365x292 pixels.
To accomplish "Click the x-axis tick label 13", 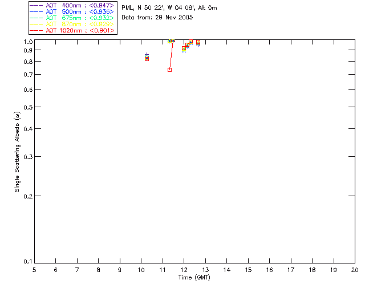I will [205, 270].
